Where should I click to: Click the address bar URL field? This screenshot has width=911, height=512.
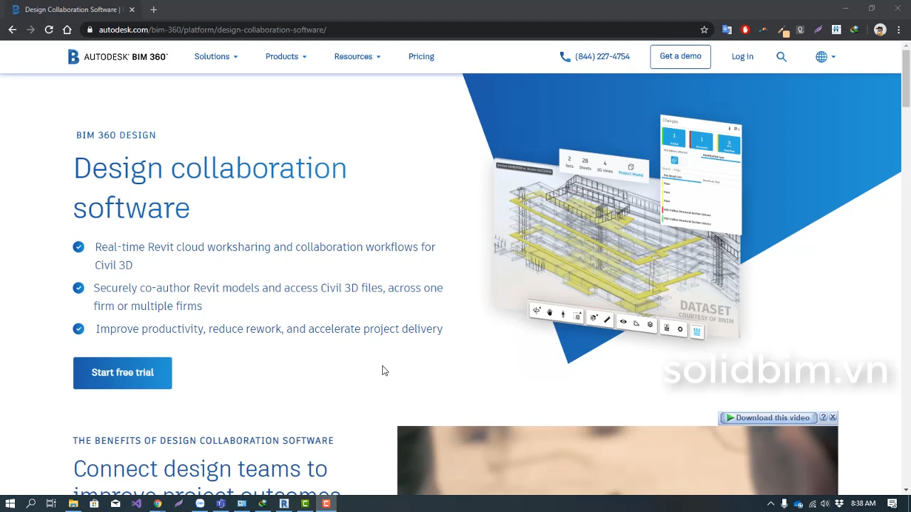391,30
